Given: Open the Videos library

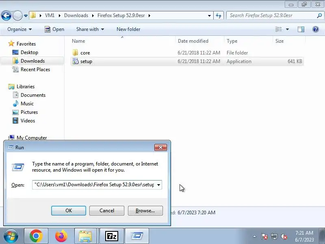Looking at the screenshot, I should click(28, 120).
